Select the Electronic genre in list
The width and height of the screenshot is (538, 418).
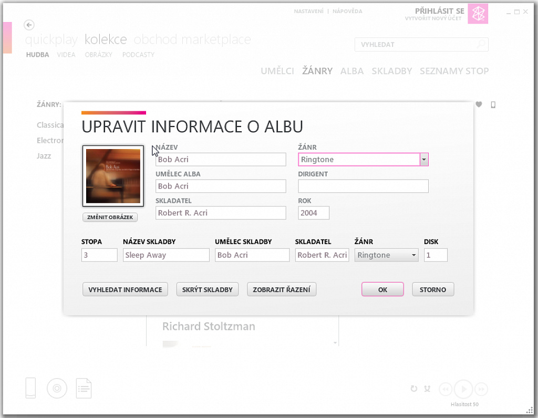(x=50, y=141)
